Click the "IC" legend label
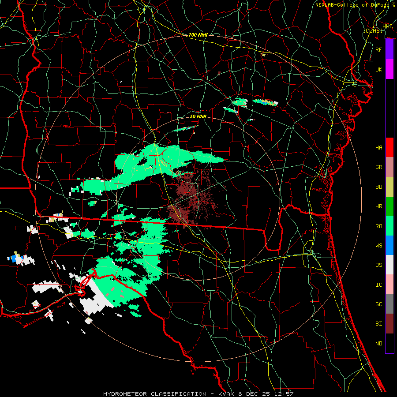Viewport: 397px width, 397px height. (378, 285)
